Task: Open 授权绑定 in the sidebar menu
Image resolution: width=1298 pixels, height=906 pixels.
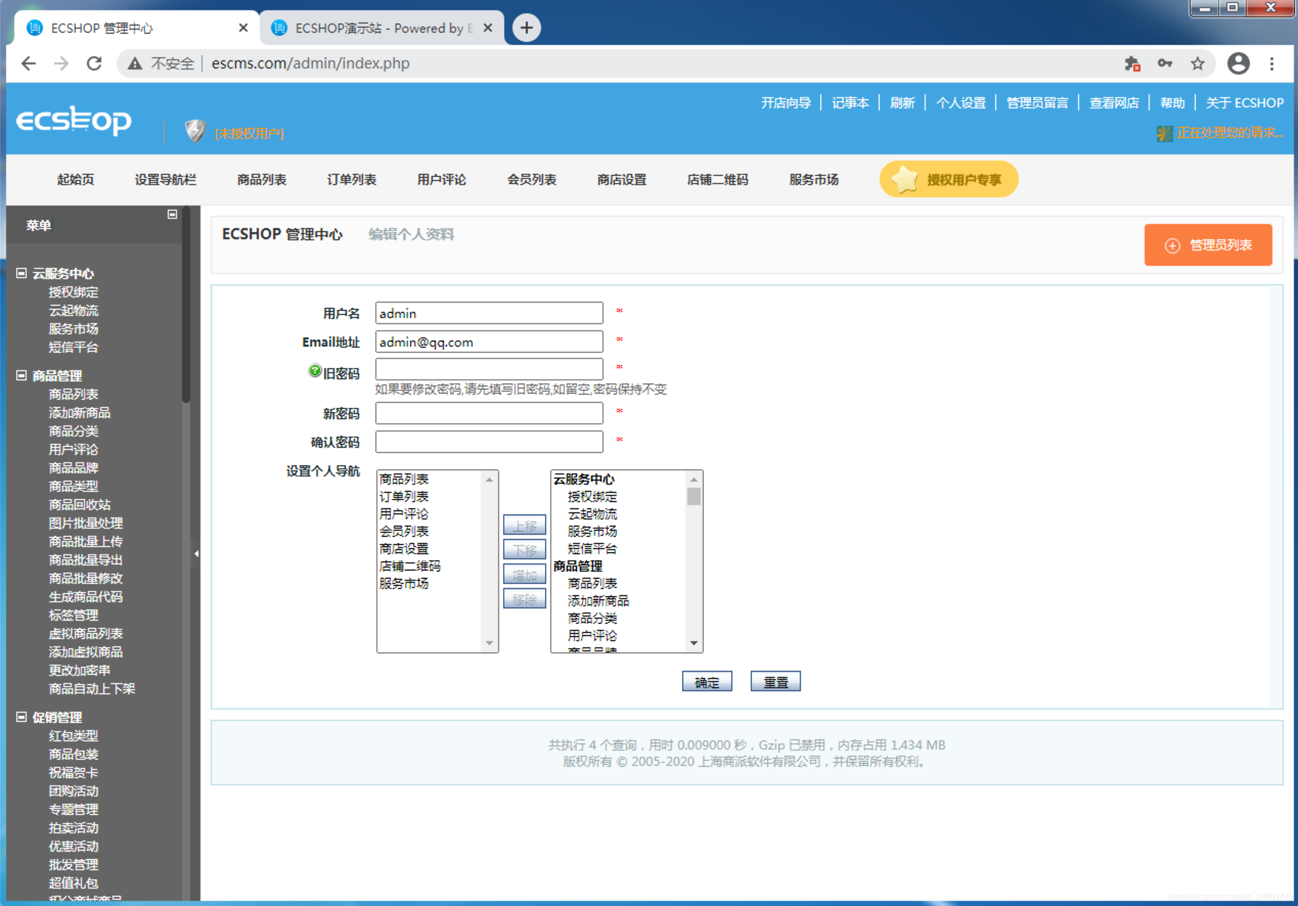Action: [74, 292]
